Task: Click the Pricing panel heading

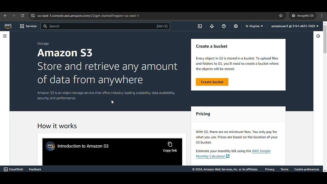Action: click(203, 114)
